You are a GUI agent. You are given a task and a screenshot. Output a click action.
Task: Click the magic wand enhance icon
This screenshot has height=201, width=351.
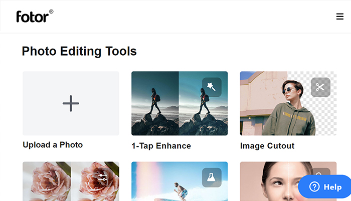(x=212, y=87)
